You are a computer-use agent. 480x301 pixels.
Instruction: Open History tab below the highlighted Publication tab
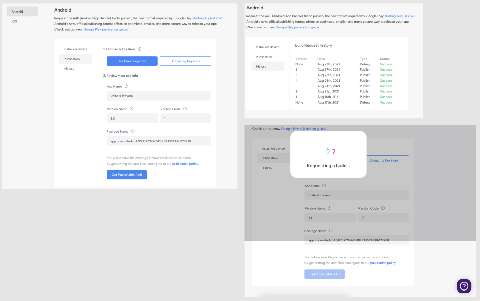pyautogui.click(x=69, y=69)
